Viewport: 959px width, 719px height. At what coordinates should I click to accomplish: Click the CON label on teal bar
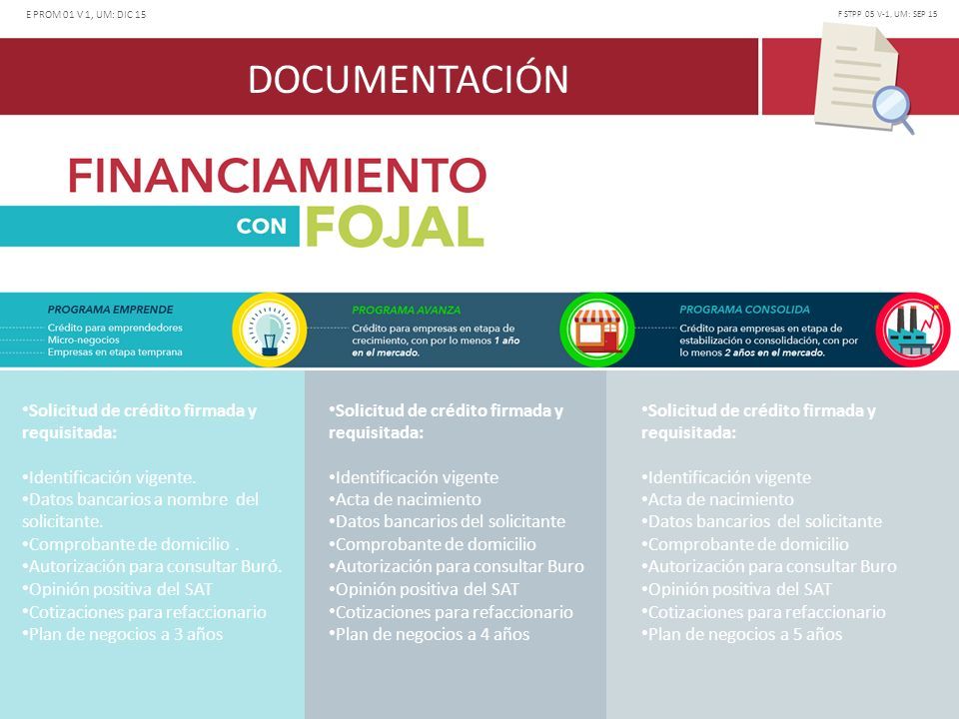pyautogui.click(x=261, y=227)
